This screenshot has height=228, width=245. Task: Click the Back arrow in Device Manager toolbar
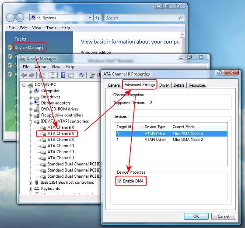(24, 75)
